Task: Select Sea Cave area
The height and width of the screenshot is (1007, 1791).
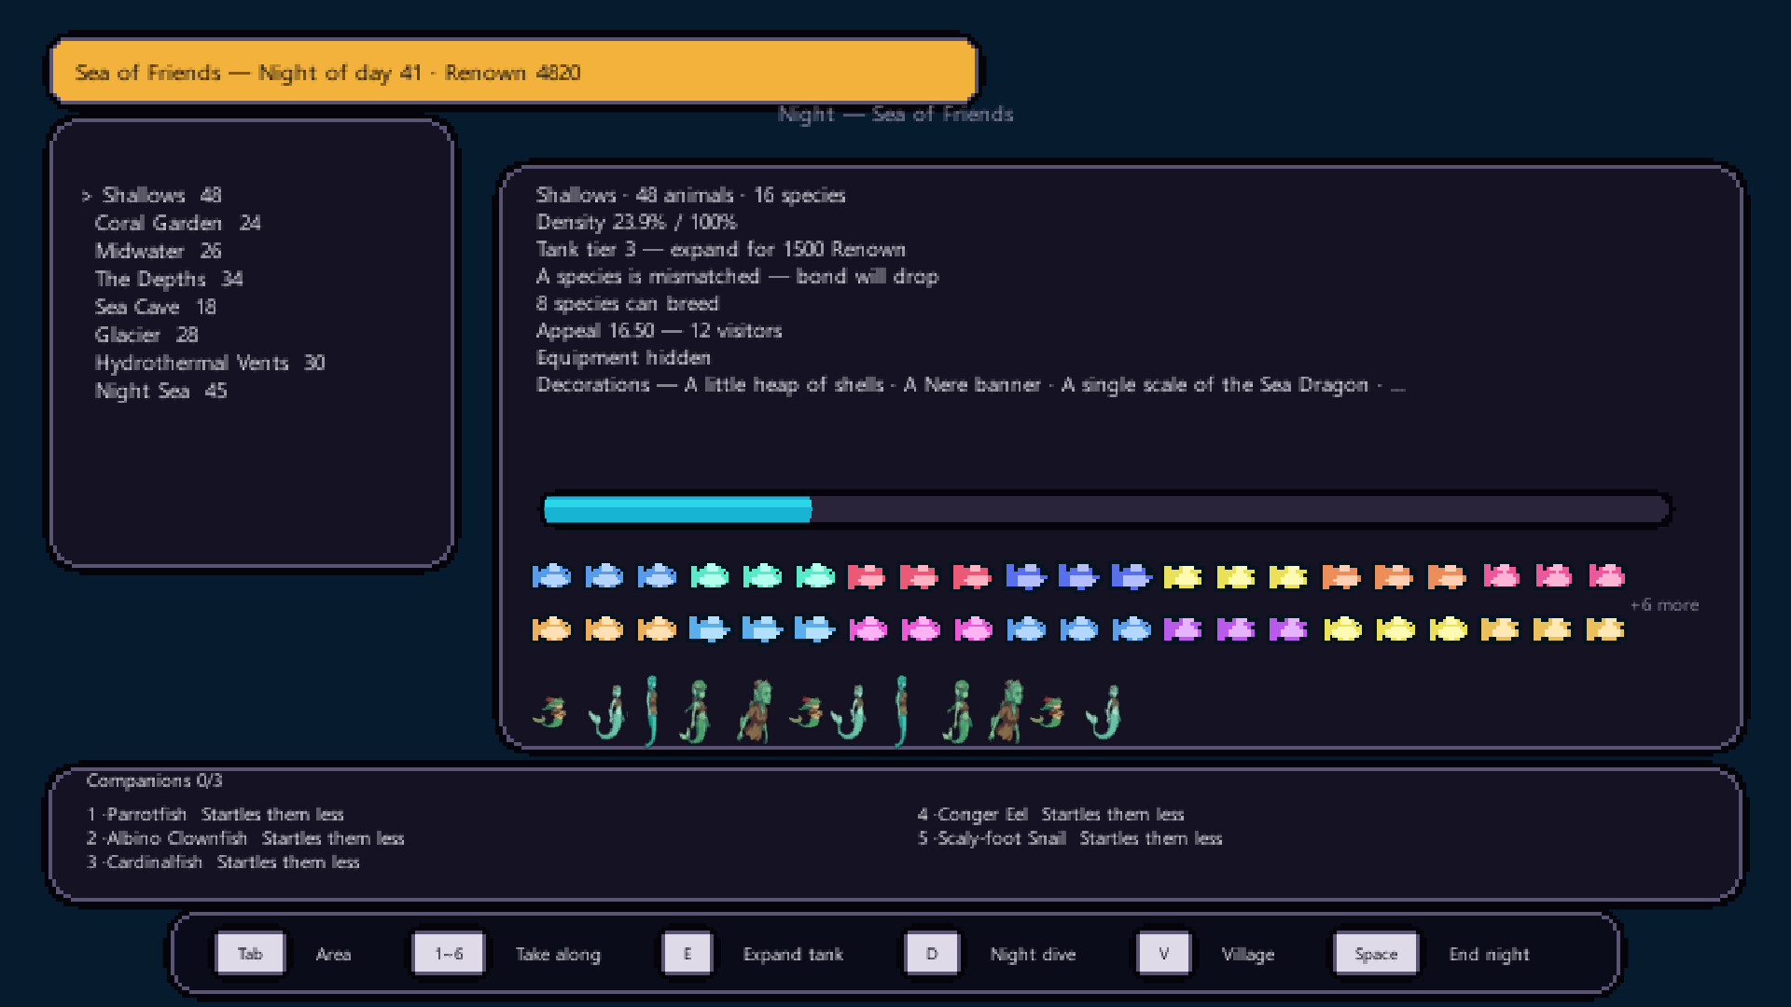Action: point(155,307)
